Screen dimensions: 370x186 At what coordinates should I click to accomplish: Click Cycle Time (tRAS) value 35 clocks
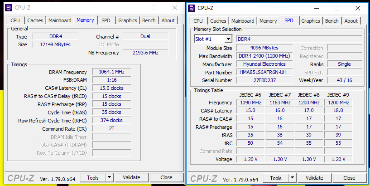pos(111,112)
